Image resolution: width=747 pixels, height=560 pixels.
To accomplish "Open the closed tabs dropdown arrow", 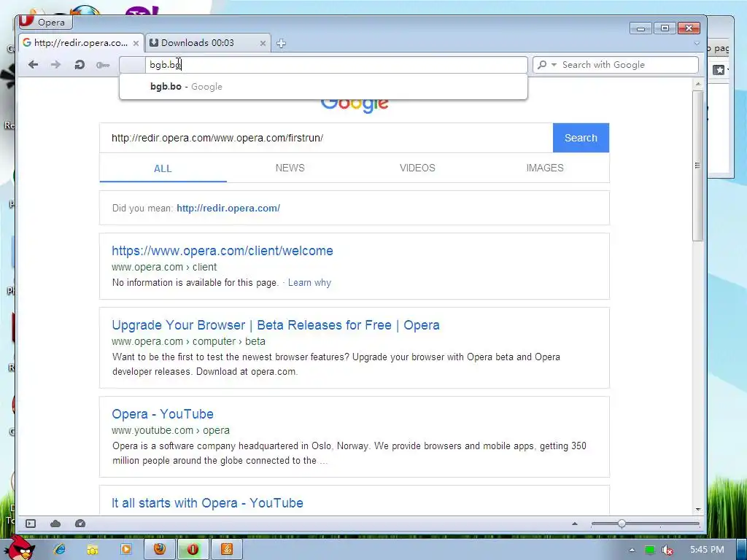I will [x=697, y=43].
